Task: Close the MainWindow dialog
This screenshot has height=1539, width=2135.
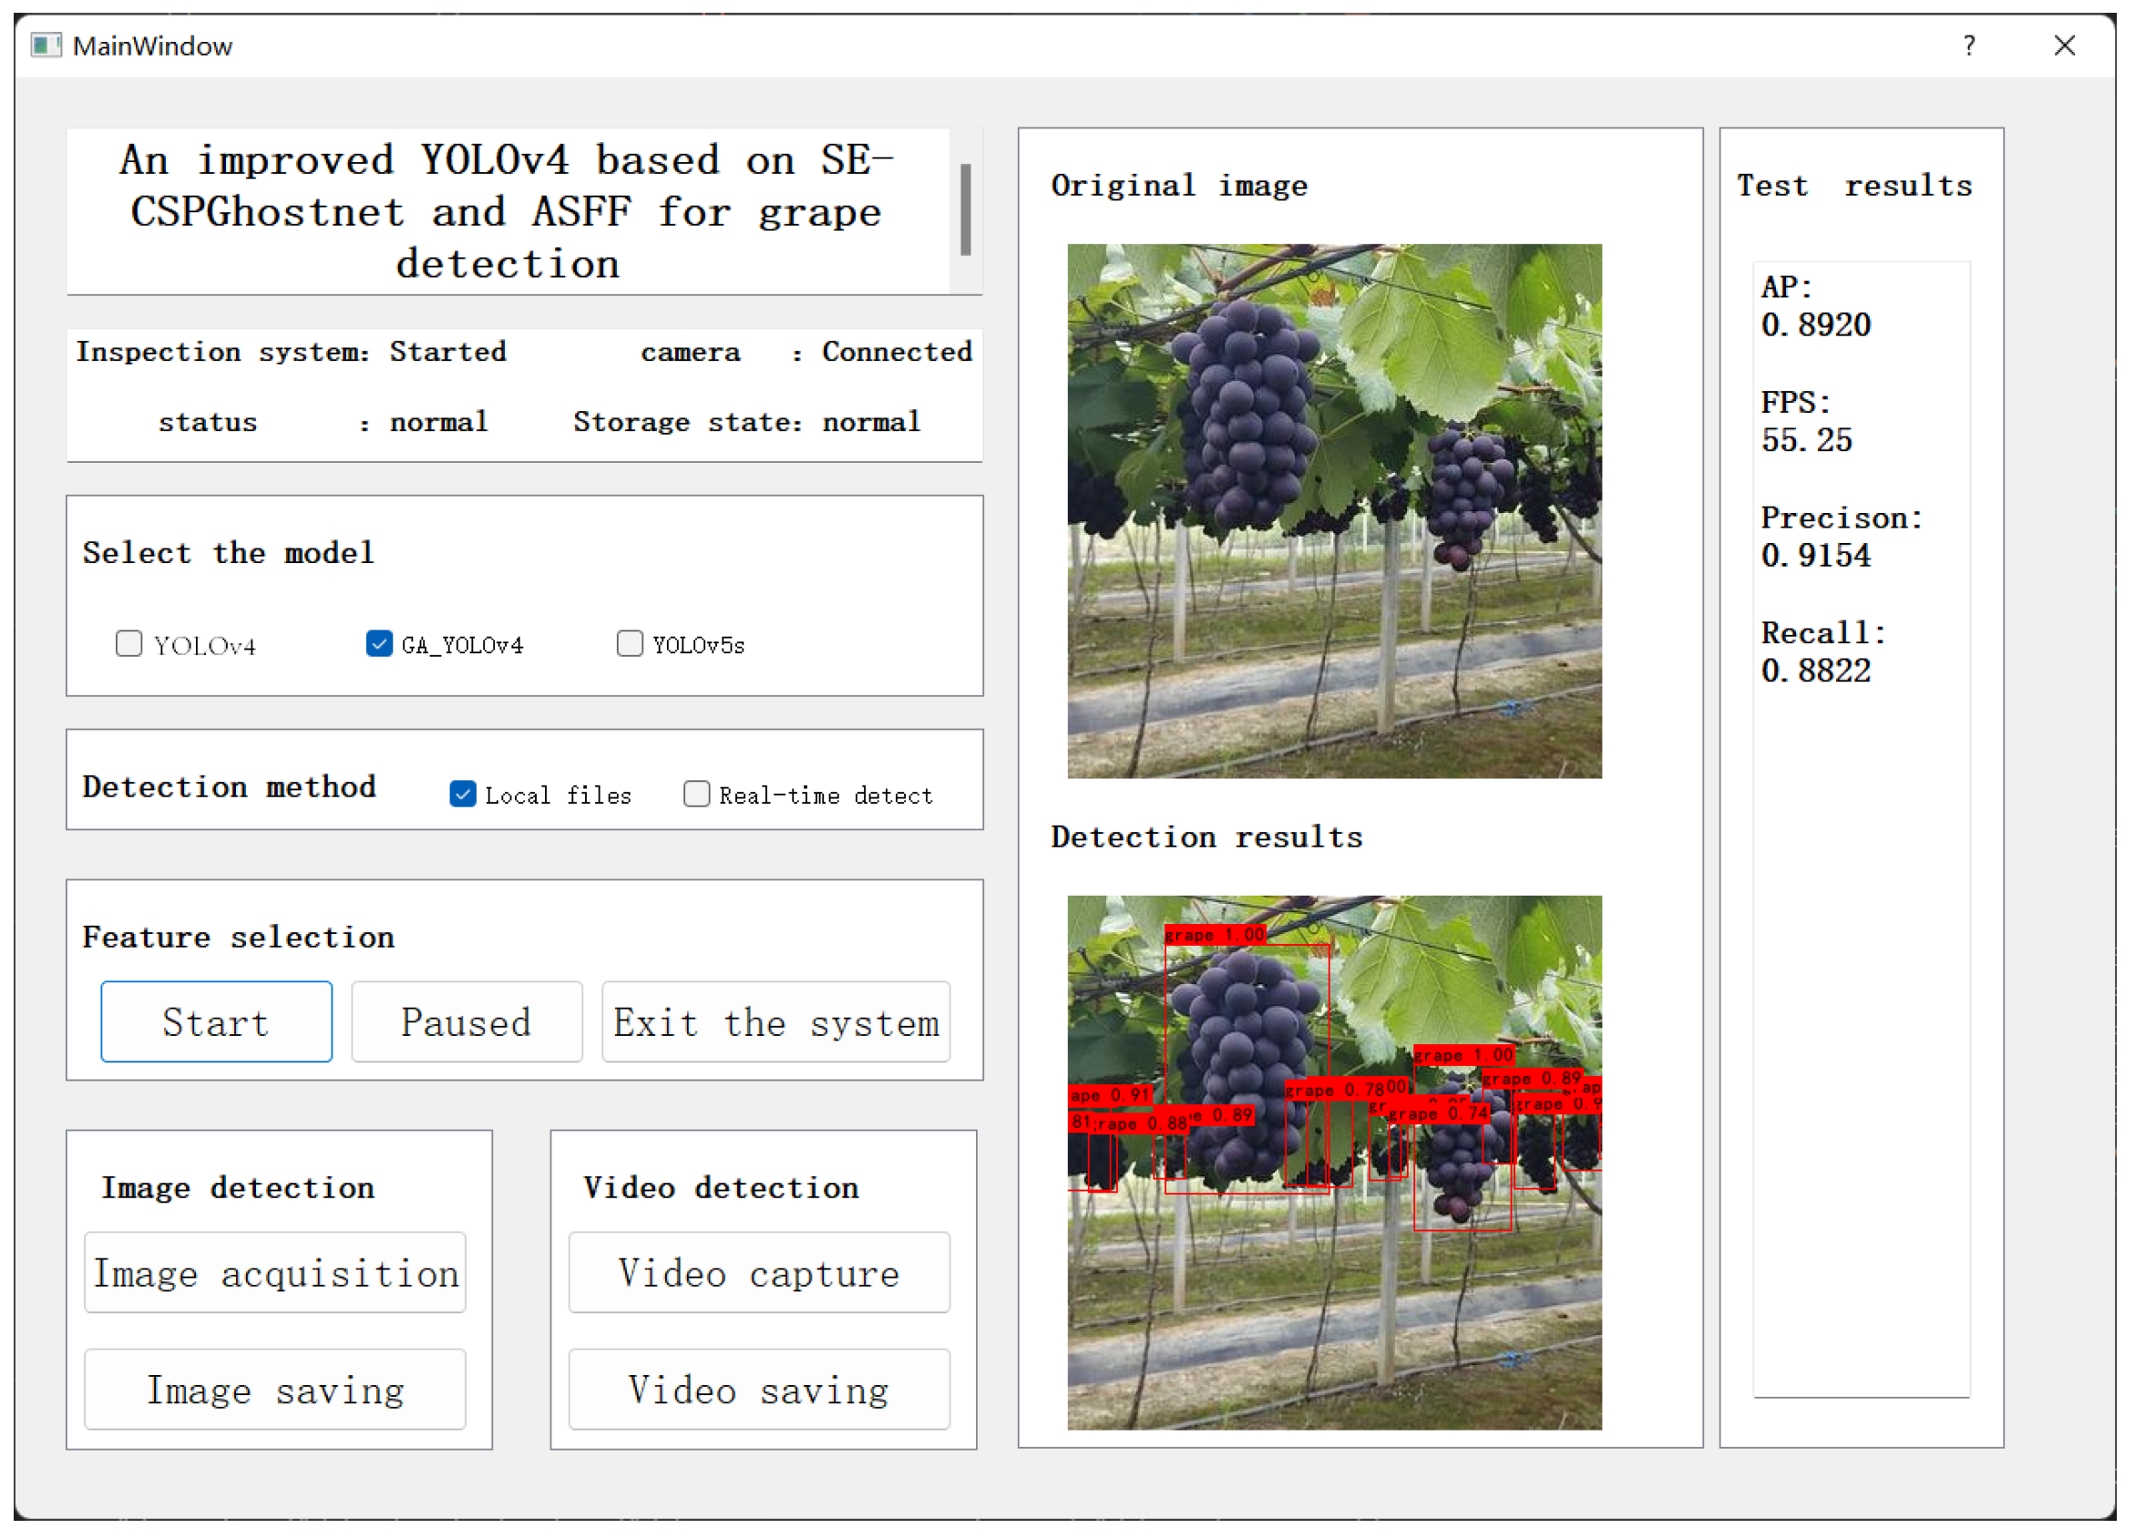Action: [x=2065, y=46]
